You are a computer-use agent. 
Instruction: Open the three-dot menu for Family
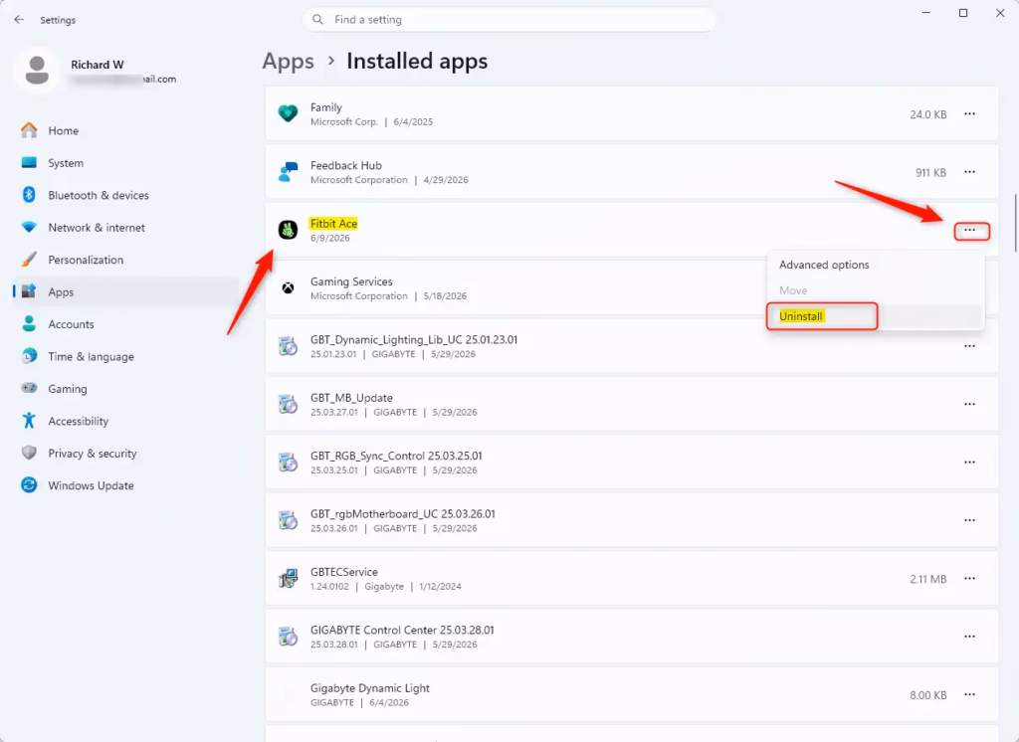click(969, 113)
